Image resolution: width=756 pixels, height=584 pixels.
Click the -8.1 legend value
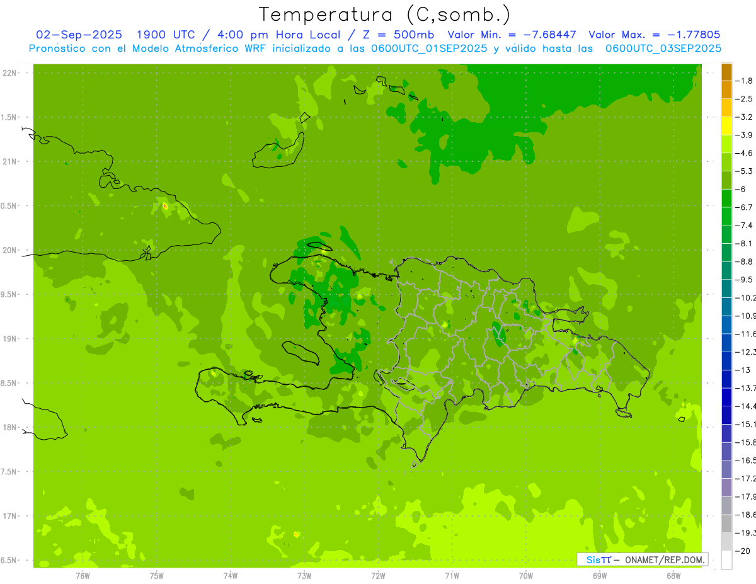pyautogui.click(x=745, y=243)
